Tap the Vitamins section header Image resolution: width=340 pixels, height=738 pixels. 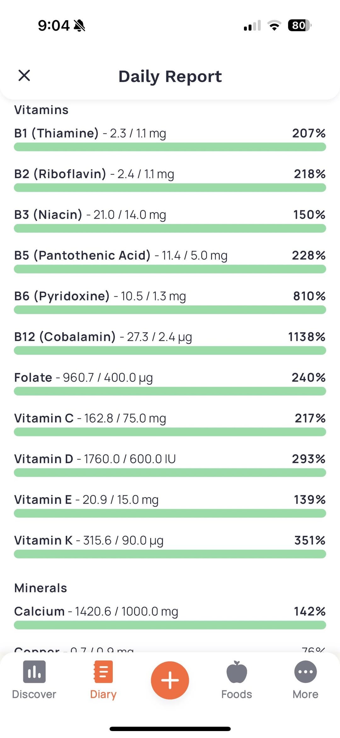point(41,110)
